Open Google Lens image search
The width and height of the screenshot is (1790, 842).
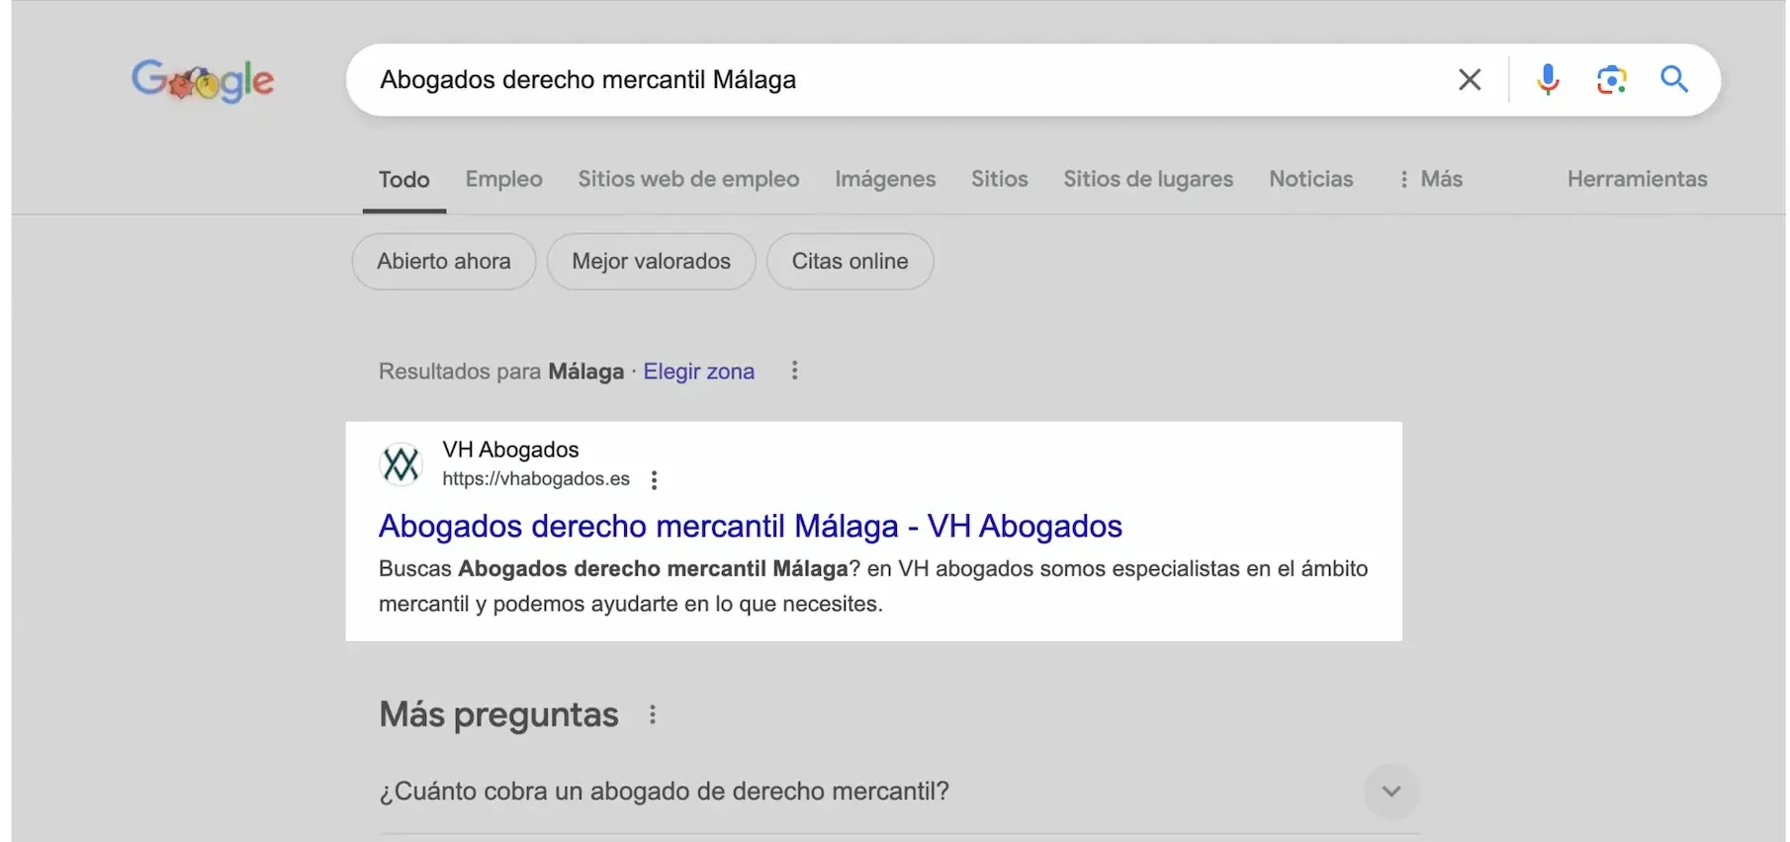click(1611, 80)
